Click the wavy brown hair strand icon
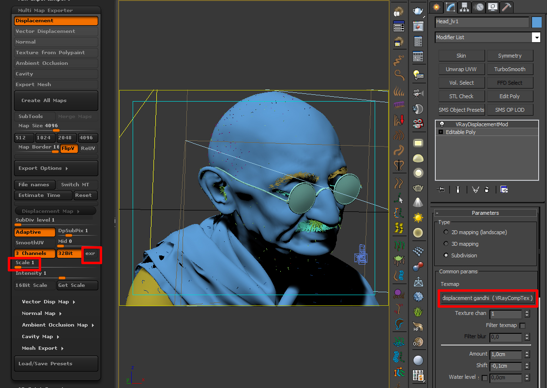 coord(399,60)
